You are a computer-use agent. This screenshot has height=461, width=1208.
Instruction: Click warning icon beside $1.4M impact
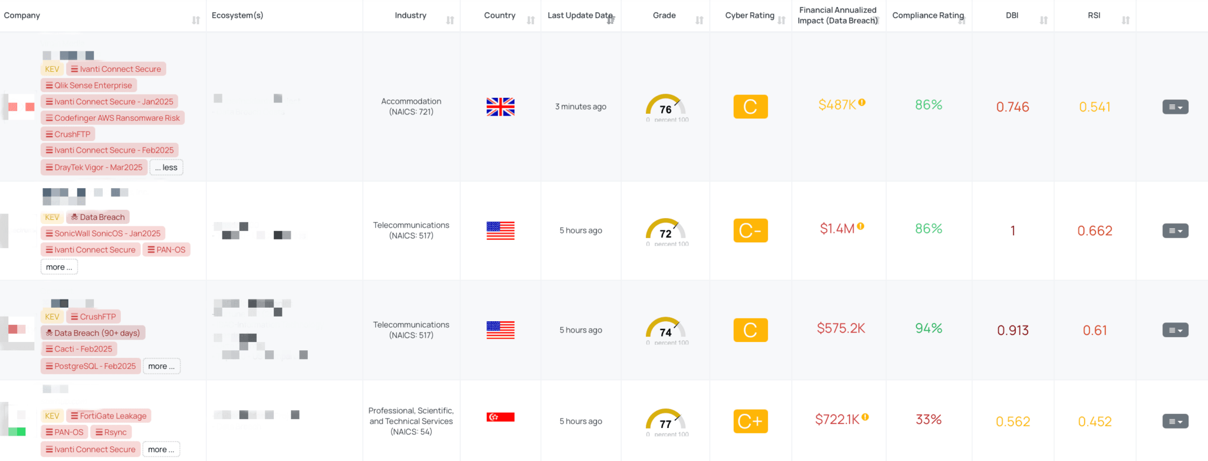click(861, 226)
